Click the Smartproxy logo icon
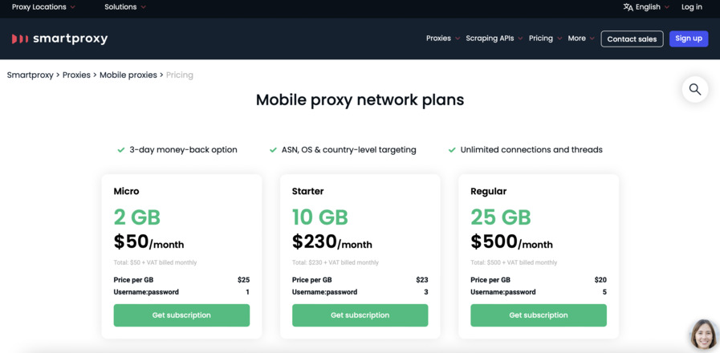This screenshot has width=720, height=353. (20, 39)
